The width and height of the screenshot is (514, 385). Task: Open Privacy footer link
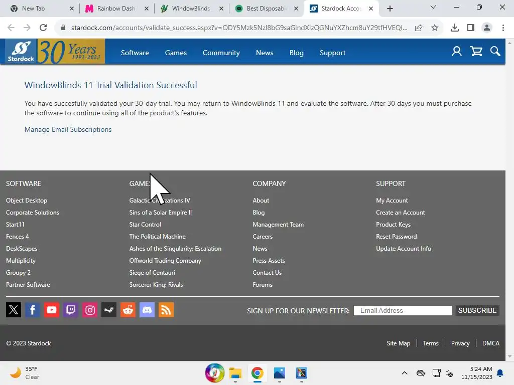pos(460,343)
